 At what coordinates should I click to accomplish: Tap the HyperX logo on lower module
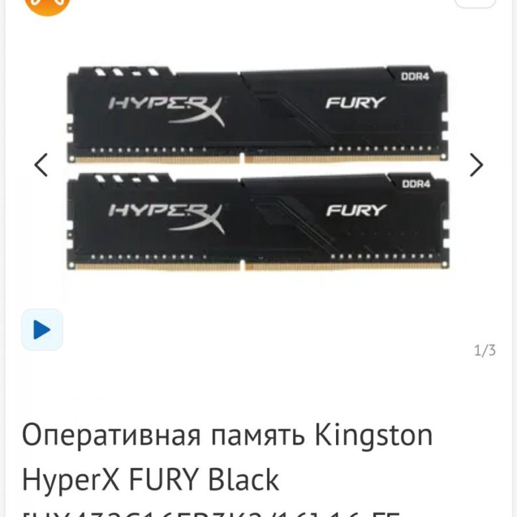coord(167,217)
